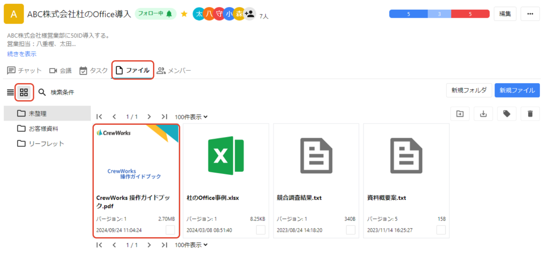The width and height of the screenshot is (542, 255).
Task: Click the blue-green 太 member avatar
Action: click(x=199, y=14)
